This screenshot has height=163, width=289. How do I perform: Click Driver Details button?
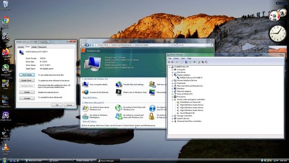pyautogui.click(x=27, y=75)
